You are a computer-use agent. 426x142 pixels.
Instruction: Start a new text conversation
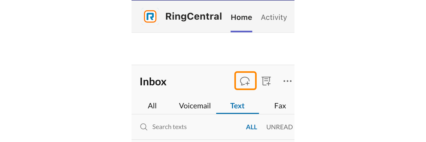245,81
